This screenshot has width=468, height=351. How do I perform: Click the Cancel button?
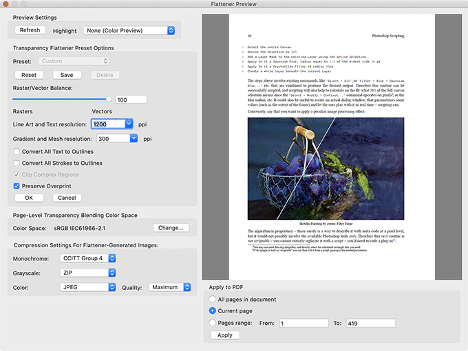[x=67, y=198]
